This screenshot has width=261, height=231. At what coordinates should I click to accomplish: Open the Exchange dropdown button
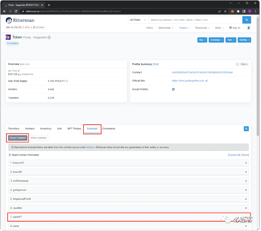point(216,40)
